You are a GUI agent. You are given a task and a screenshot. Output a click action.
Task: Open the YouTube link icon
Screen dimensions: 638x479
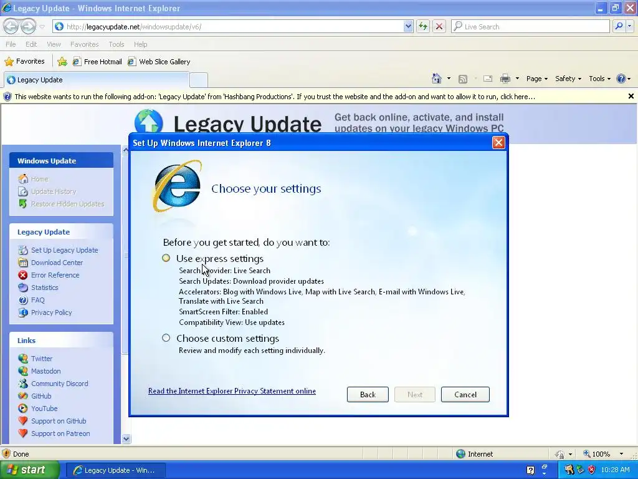coord(23,408)
